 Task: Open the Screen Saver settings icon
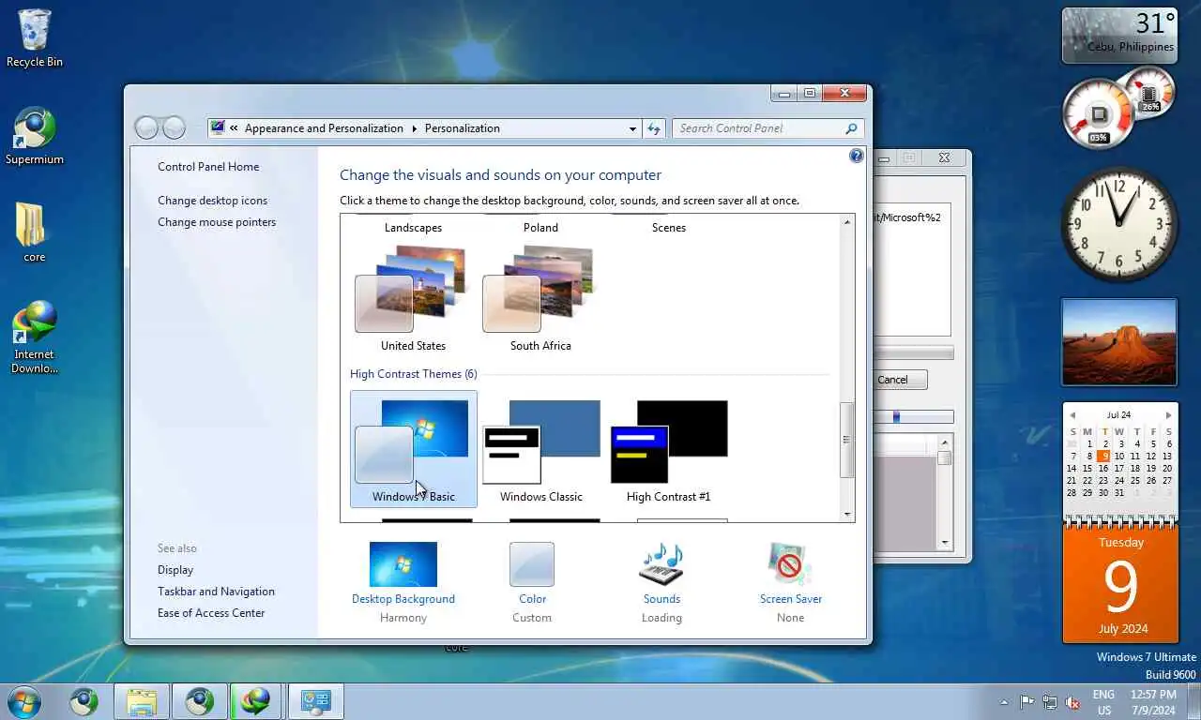coord(790,564)
